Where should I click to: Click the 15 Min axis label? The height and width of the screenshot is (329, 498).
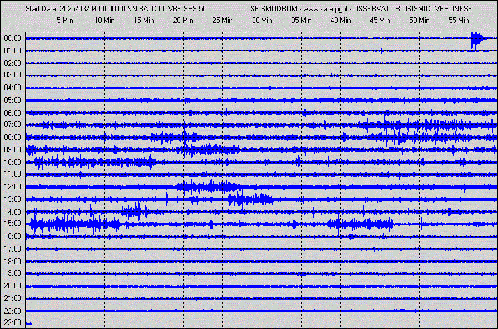click(x=144, y=20)
